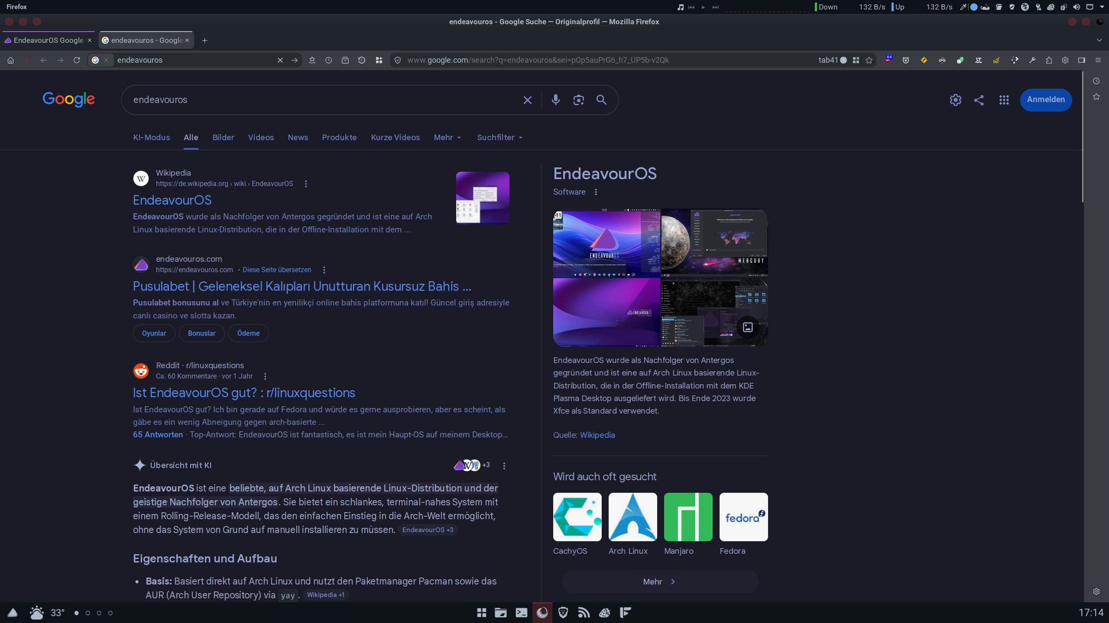Click the Firefox home button
The width and height of the screenshot is (1109, 623).
(10, 60)
